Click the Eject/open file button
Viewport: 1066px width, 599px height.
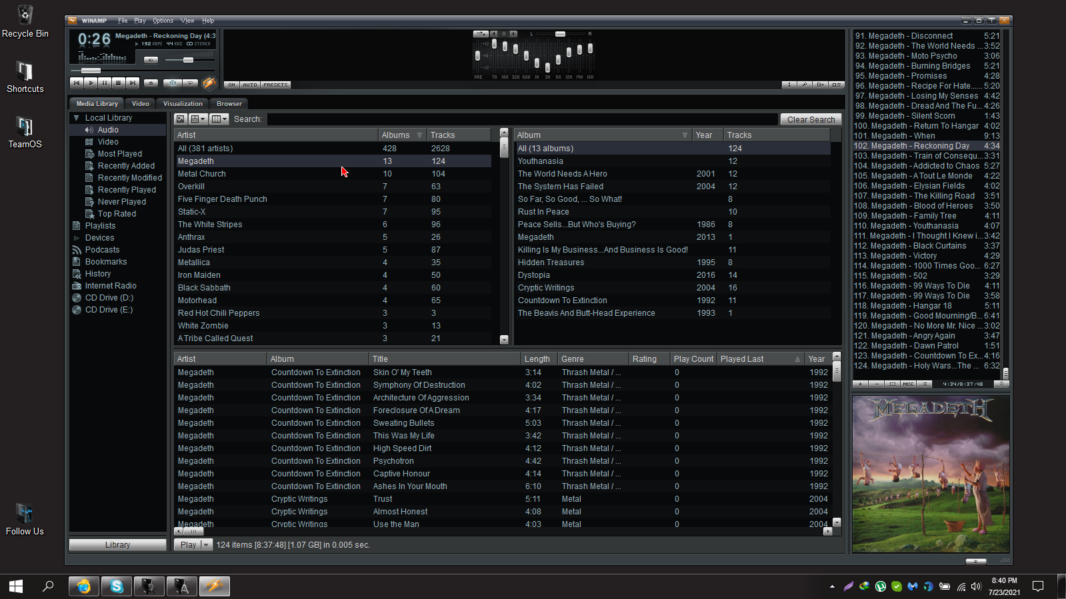pos(151,83)
